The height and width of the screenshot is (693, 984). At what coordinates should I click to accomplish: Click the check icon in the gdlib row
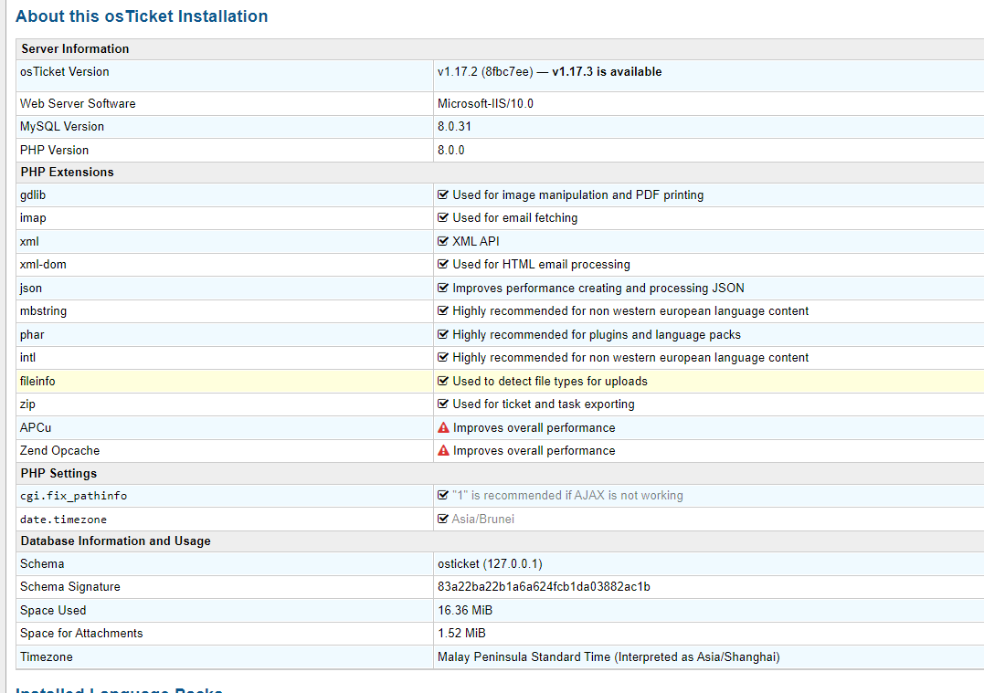pos(443,194)
